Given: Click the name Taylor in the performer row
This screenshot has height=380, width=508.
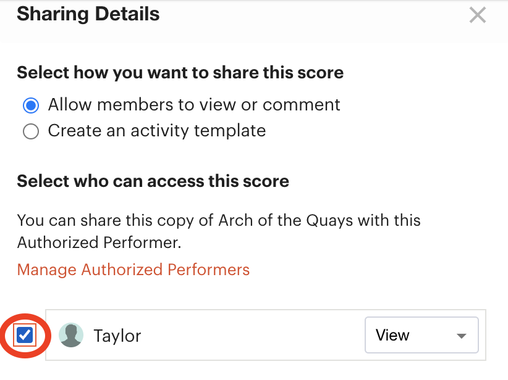Looking at the screenshot, I should click(117, 336).
